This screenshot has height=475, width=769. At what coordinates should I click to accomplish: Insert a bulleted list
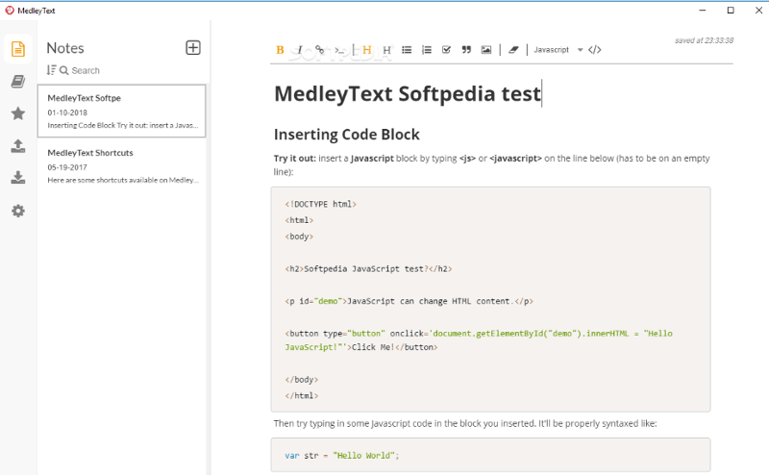(407, 50)
